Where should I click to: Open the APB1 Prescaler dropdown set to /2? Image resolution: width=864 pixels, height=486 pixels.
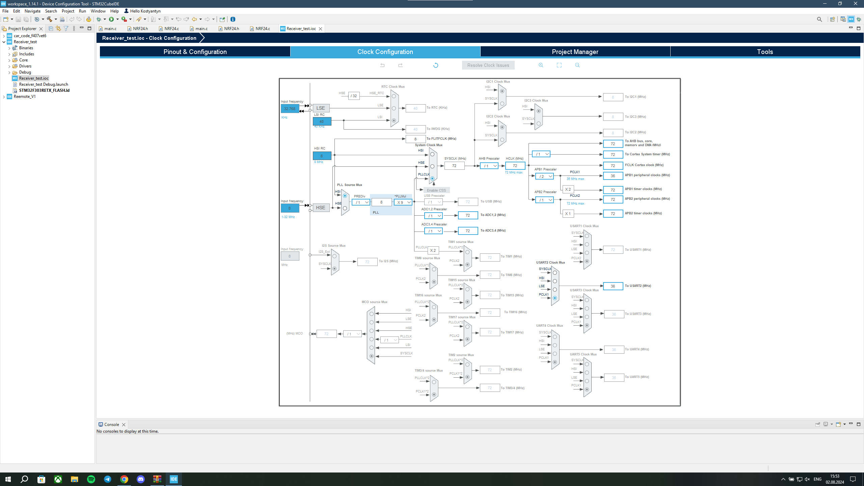tap(544, 176)
